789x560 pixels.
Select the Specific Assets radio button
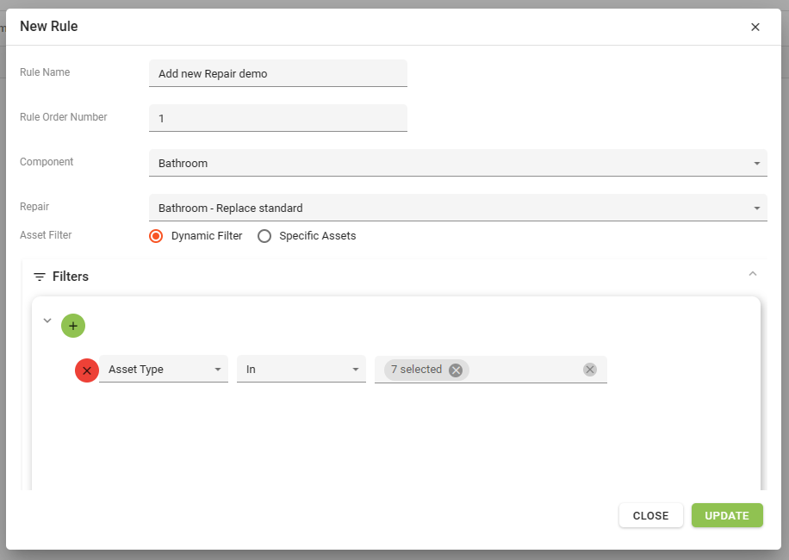(264, 236)
